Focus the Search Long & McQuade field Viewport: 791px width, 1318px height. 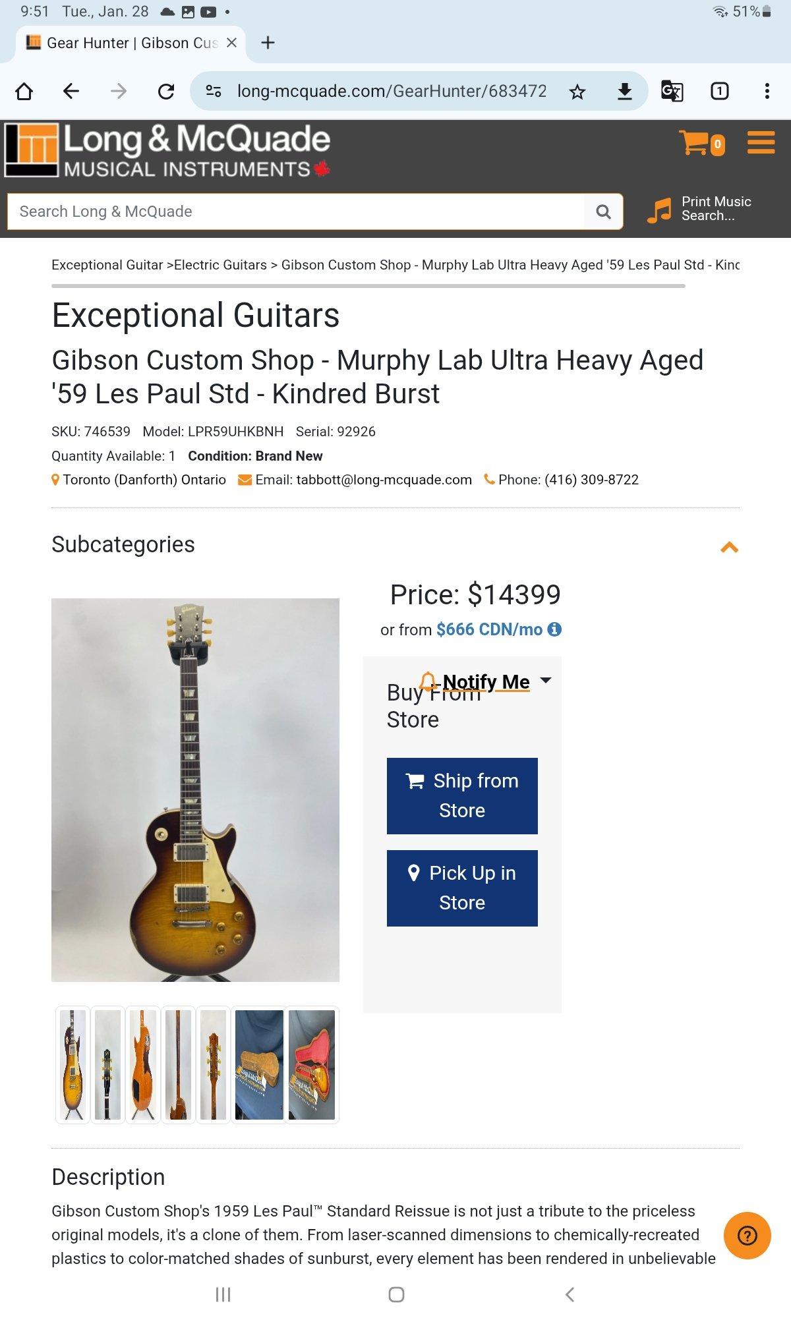pyautogui.click(x=295, y=212)
